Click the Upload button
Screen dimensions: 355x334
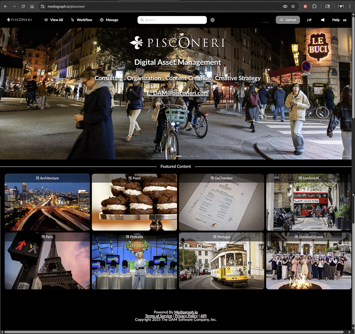pos(288,20)
